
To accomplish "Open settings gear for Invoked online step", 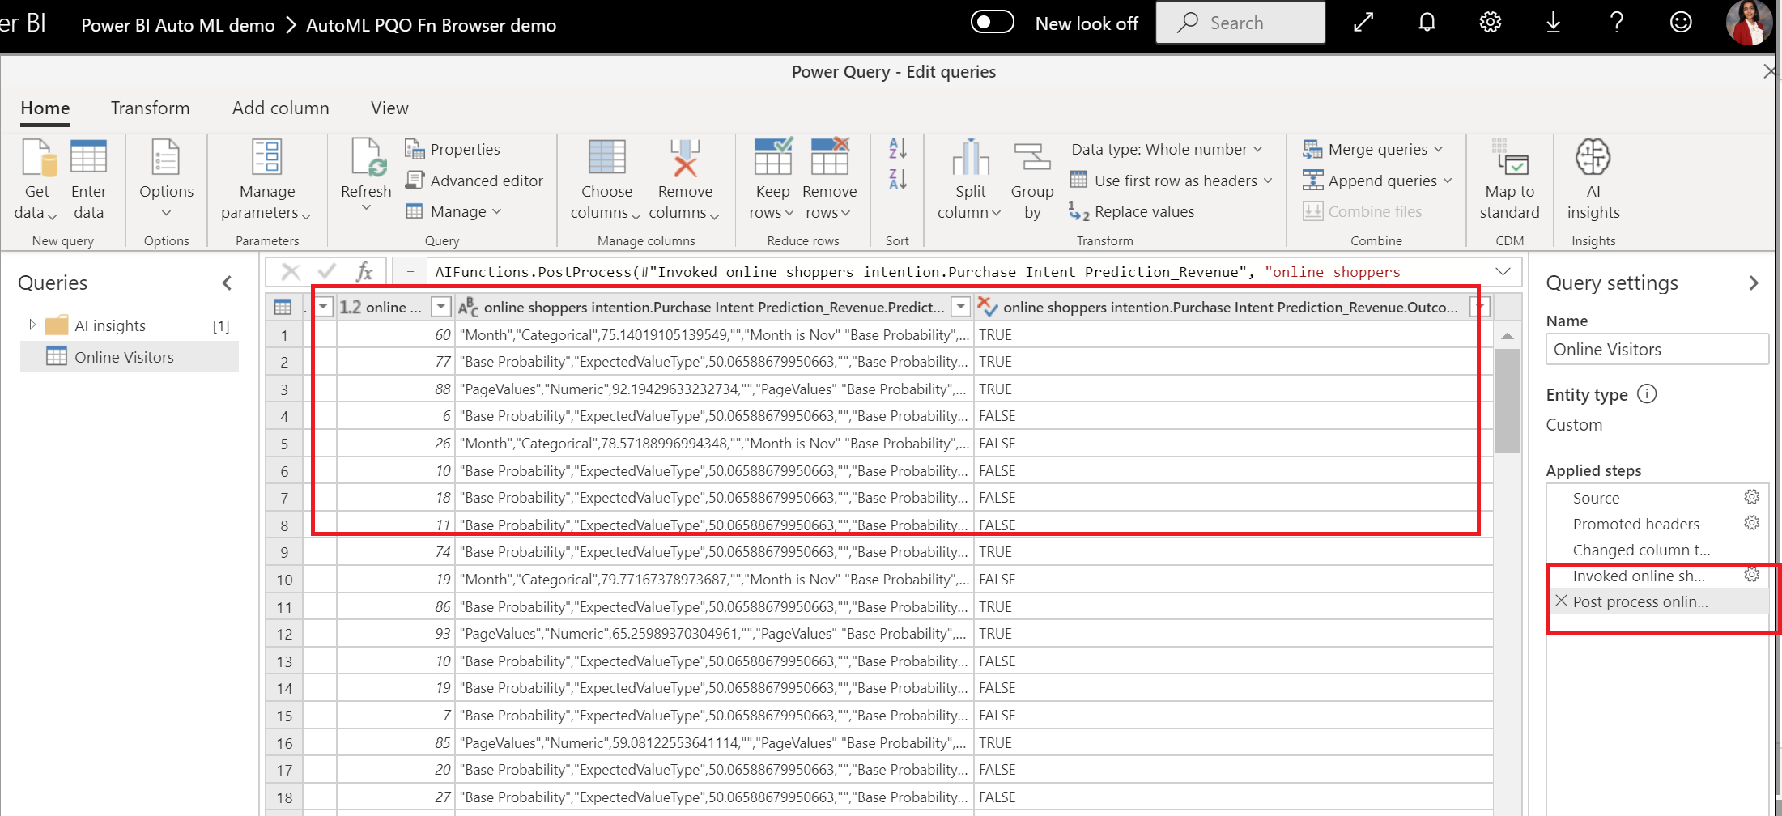I will (1751, 575).
